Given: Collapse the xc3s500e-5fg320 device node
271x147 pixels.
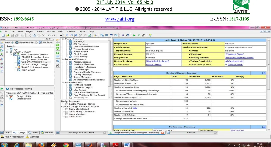Looking at the screenshot, I should click(7, 52).
